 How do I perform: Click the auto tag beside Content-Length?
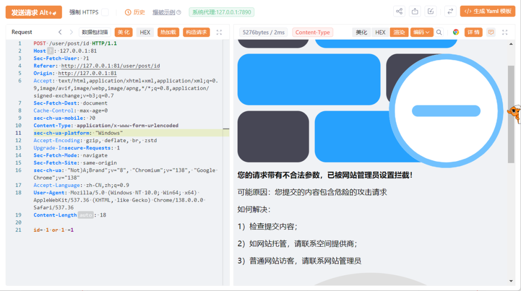[x=85, y=215]
